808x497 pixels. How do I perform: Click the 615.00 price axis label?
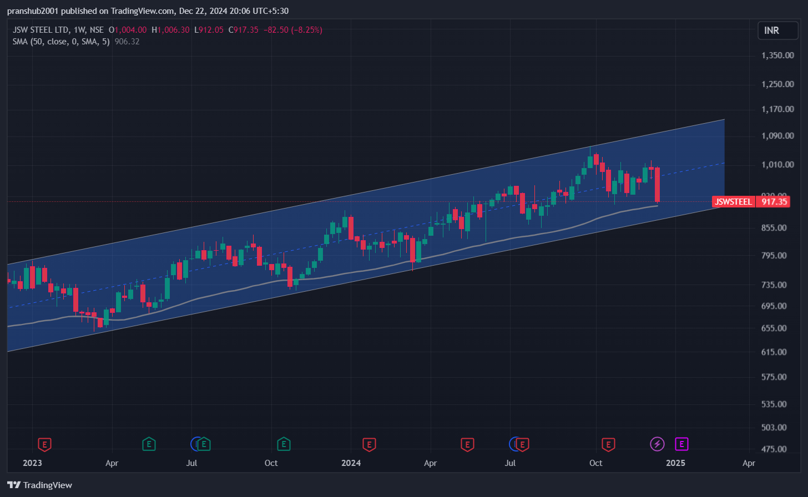tap(774, 352)
